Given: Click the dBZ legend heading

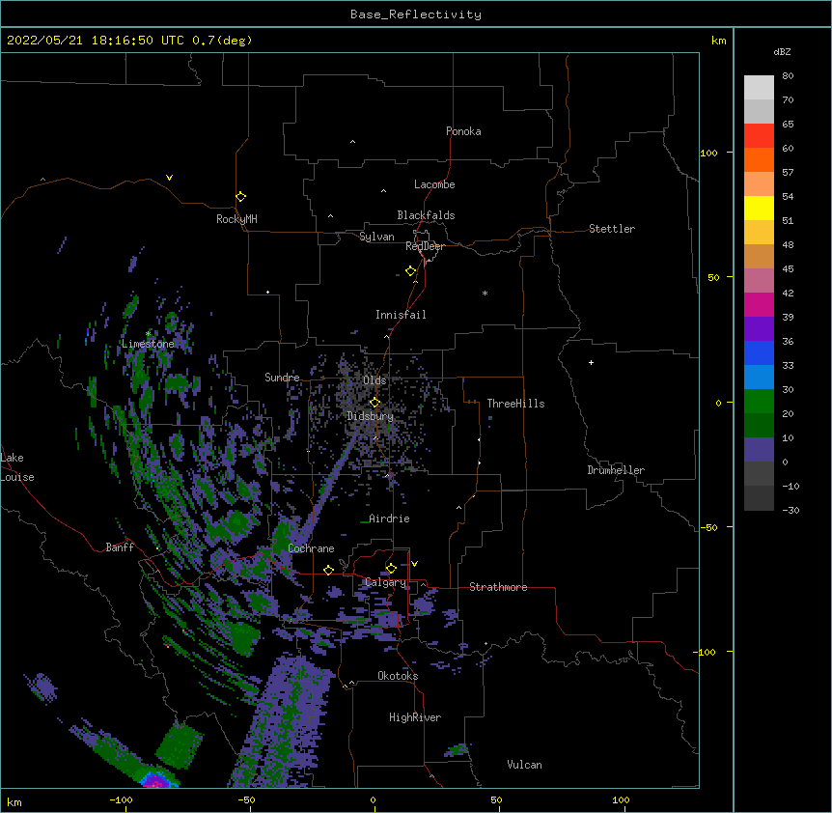Looking at the screenshot, I should pyautogui.click(x=782, y=52).
